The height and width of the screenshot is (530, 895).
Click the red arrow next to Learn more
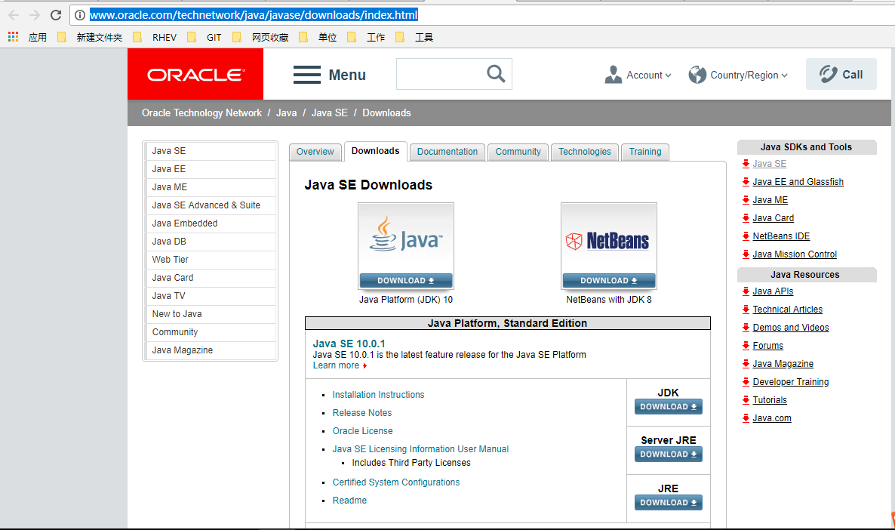point(364,366)
